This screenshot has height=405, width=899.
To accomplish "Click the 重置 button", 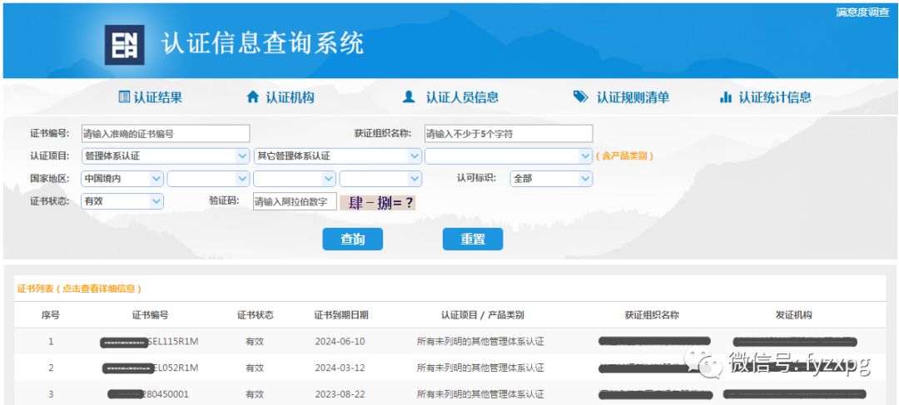I will [x=473, y=240].
